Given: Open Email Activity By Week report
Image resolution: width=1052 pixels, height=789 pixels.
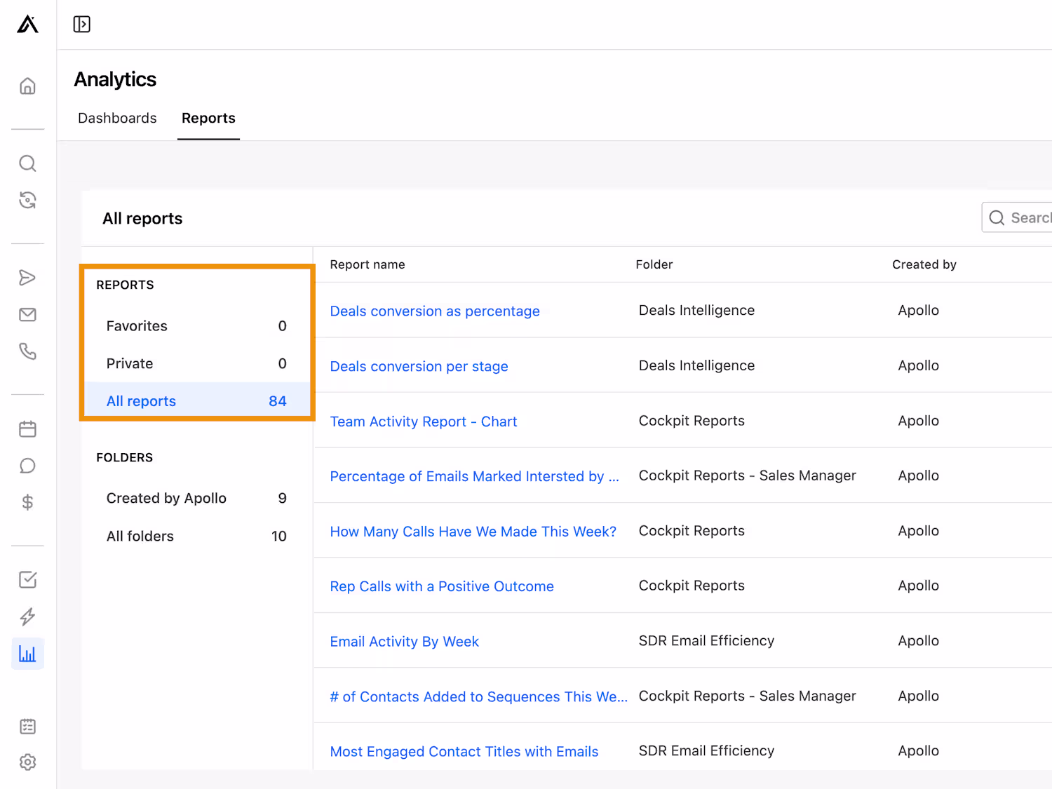Looking at the screenshot, I should (404, 642).
